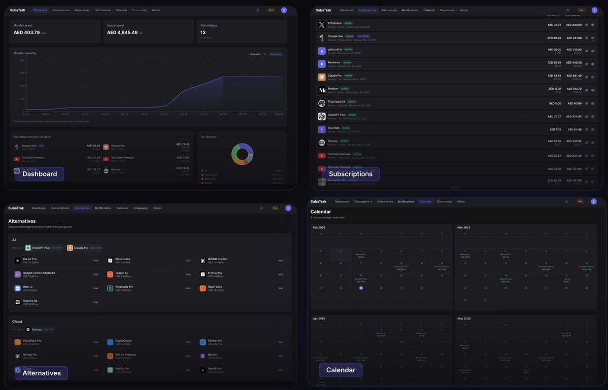Click the Apr 2026 month header in Calendar
Image resolution: width=608 pixels, height=390 pixels.
(319, 318)
